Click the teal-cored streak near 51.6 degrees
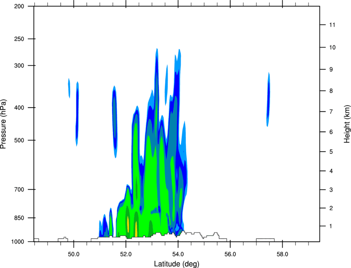This screenshot has height=268, width=351. [115, 122]
